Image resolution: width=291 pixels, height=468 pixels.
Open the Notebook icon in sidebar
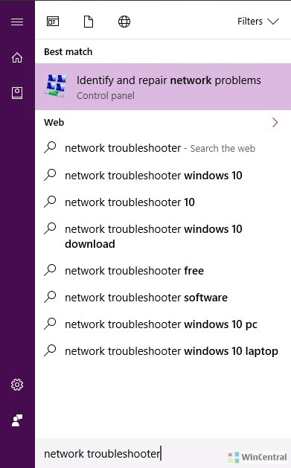(17, 93)
